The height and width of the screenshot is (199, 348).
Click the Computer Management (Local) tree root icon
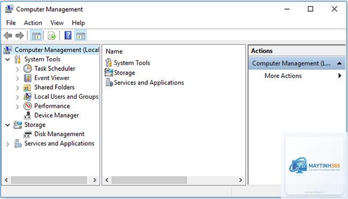(x=7, y=50)
